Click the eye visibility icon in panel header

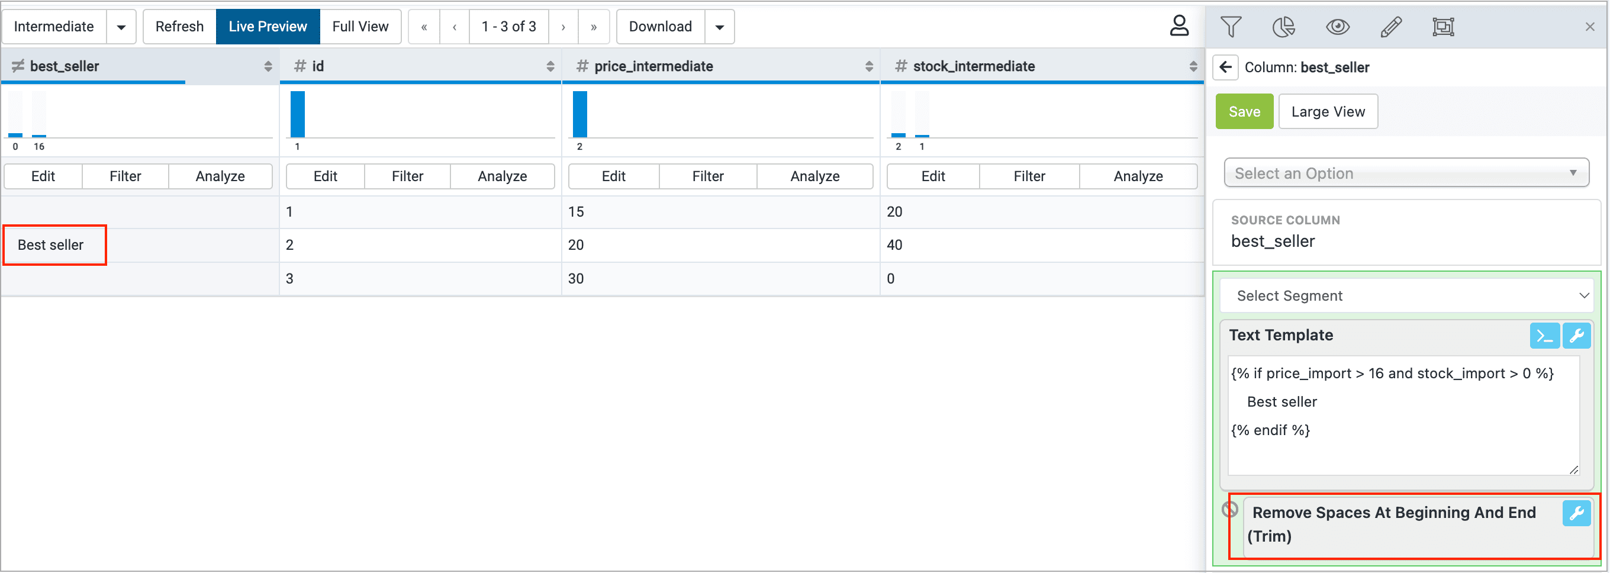1337,27
